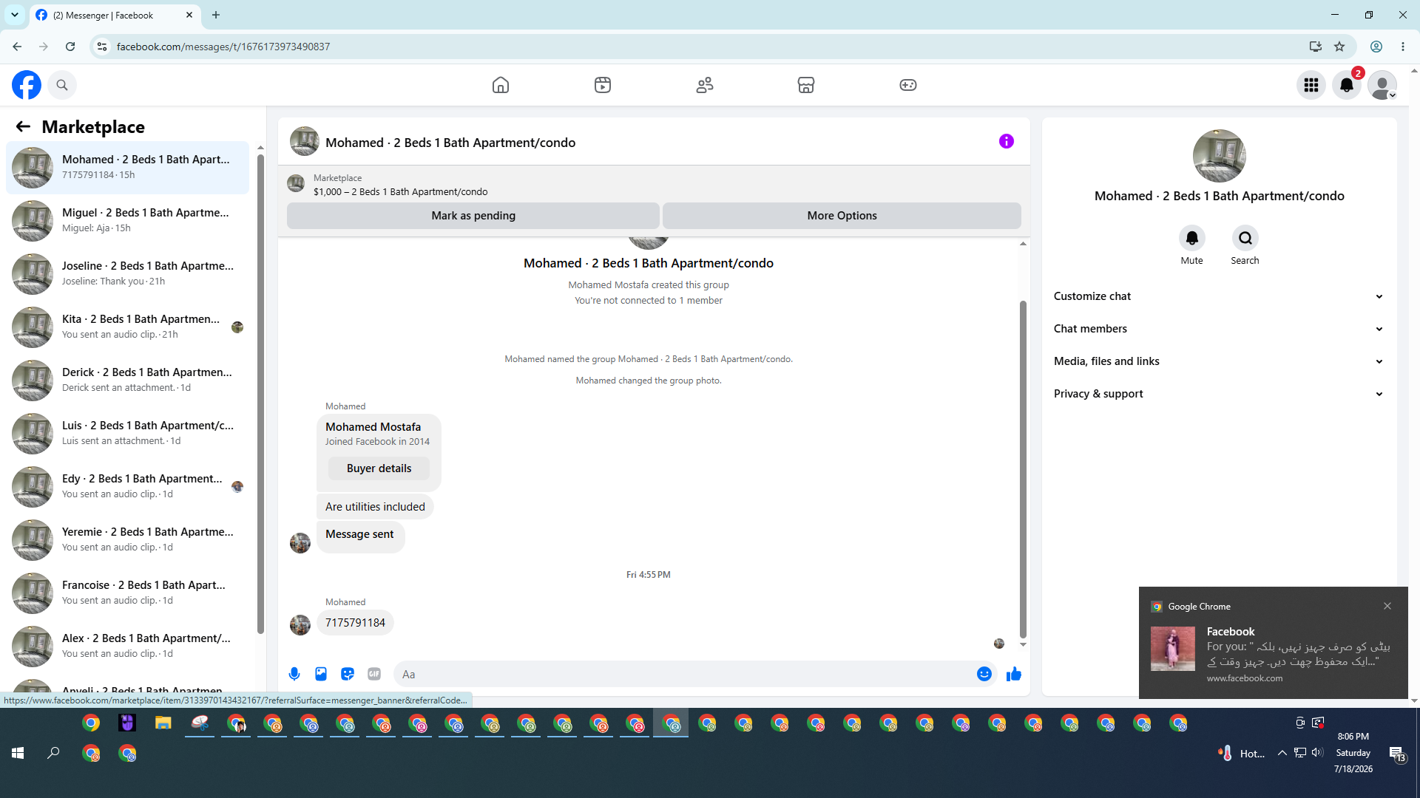Open Derick's conversation in the list
The image size is (1420, 798).
point(128,381)
